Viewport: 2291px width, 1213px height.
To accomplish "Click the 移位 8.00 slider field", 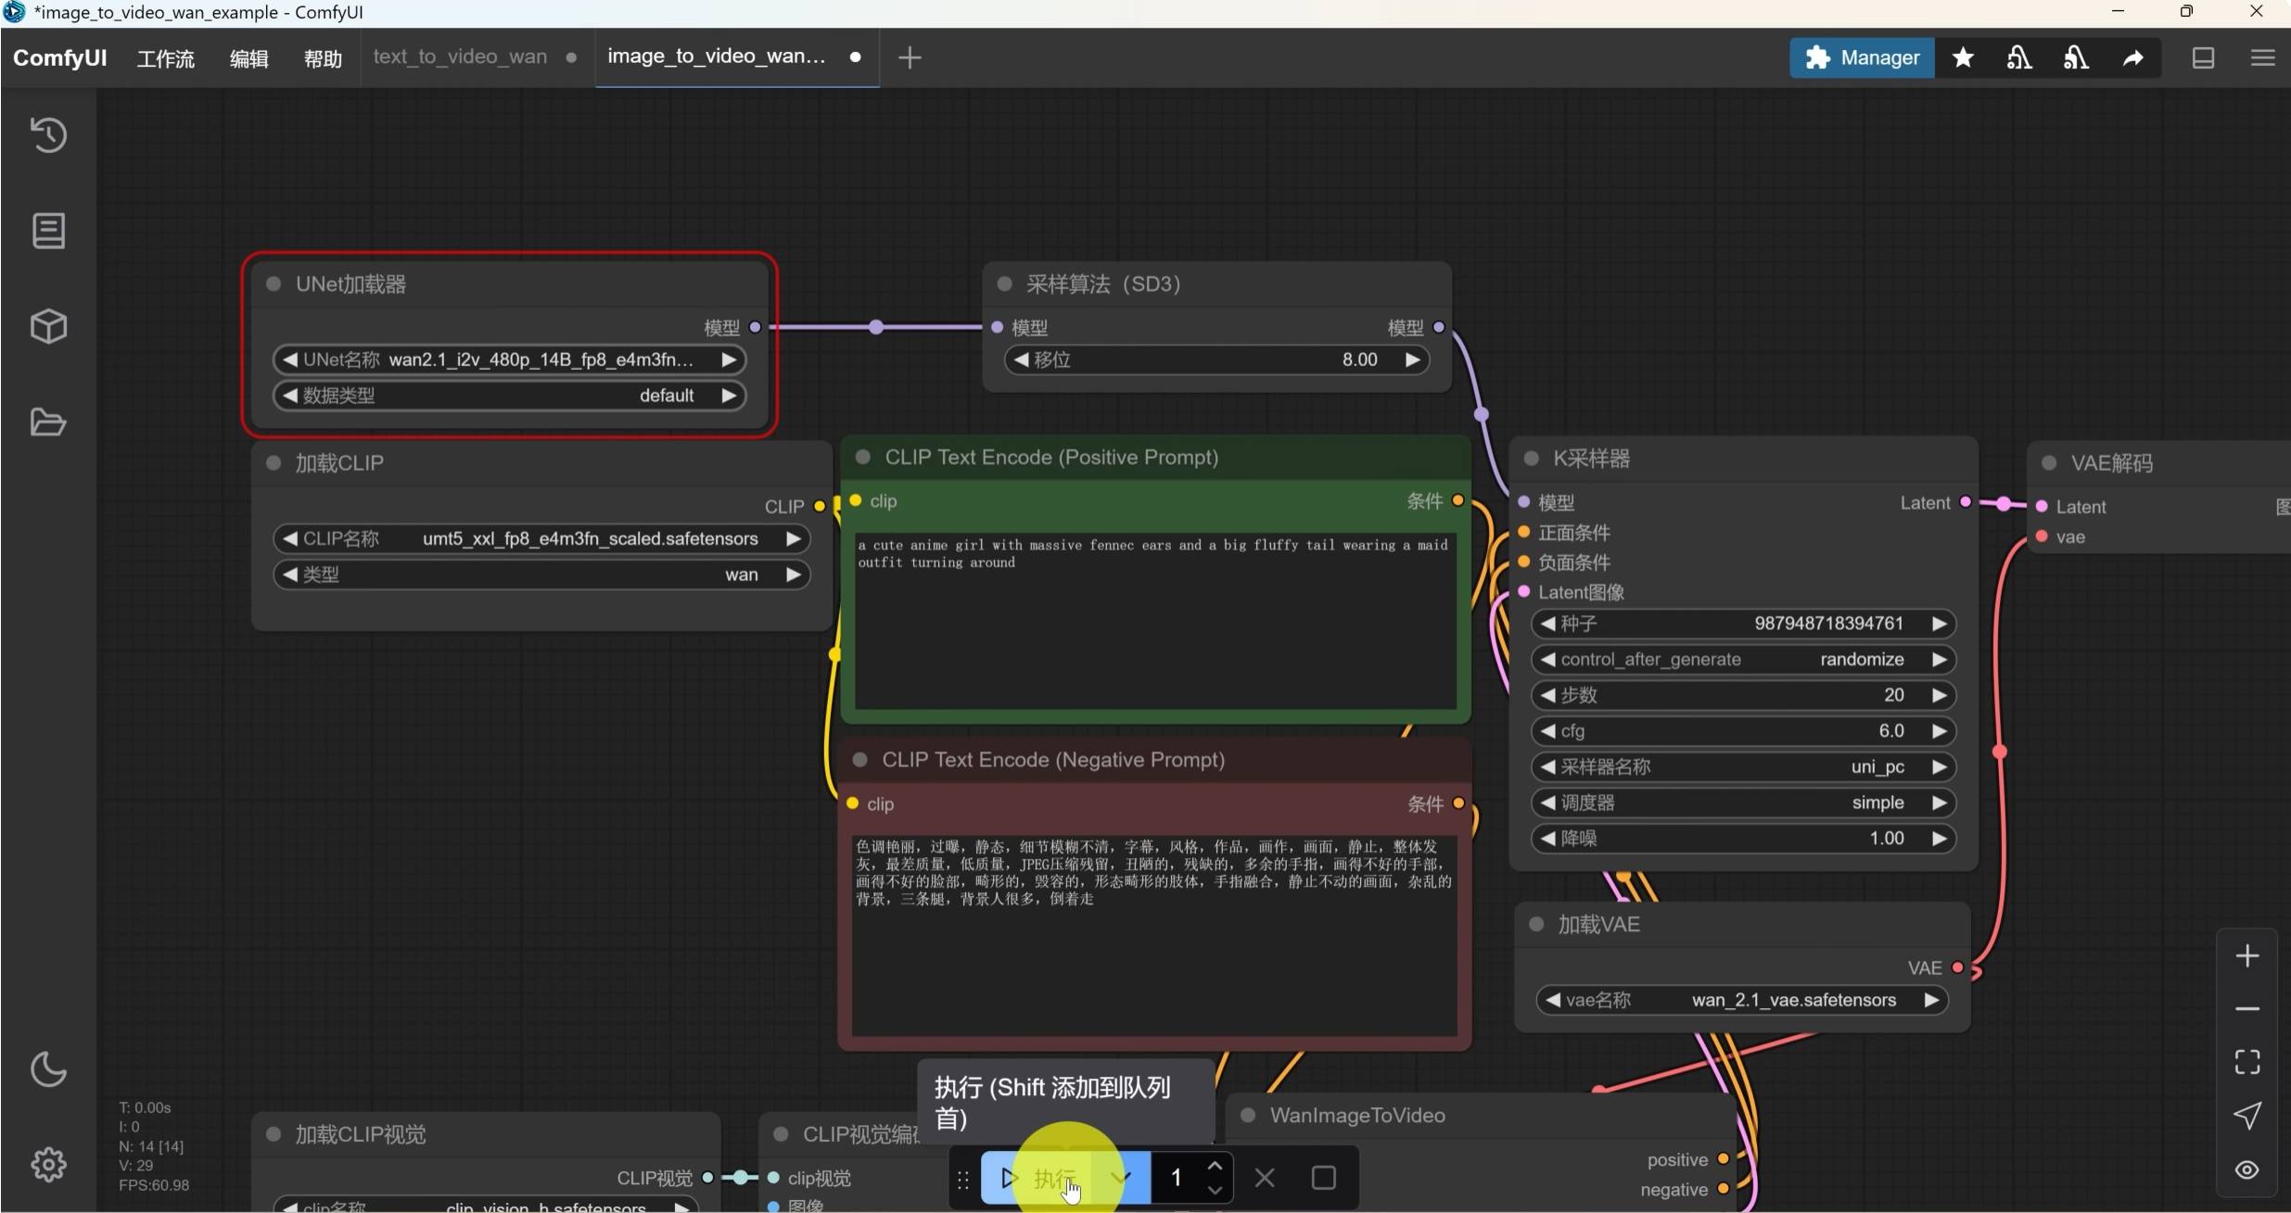I will 1216,360.
